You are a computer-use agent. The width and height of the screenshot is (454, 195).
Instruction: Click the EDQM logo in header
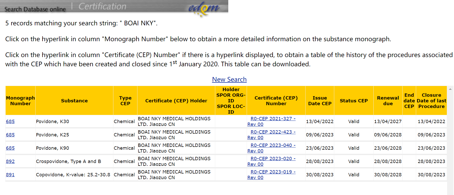pyautogui.click(x=204, y=9)
